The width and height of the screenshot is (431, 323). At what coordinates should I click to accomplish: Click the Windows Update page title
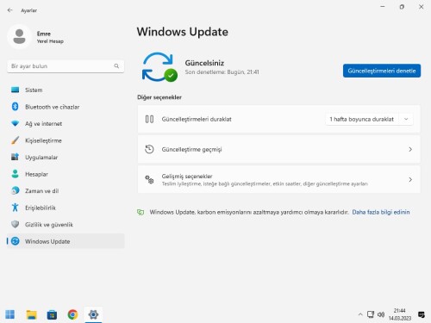point(182,32)
